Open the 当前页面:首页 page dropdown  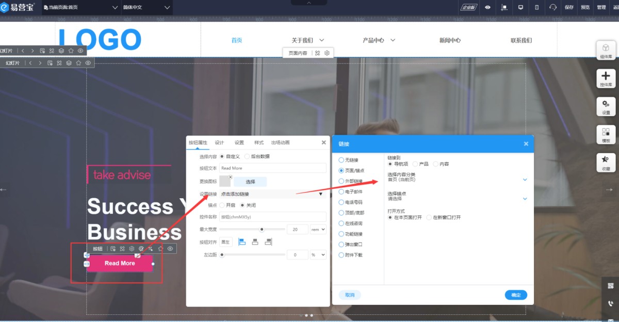click(x=81, y=7)
